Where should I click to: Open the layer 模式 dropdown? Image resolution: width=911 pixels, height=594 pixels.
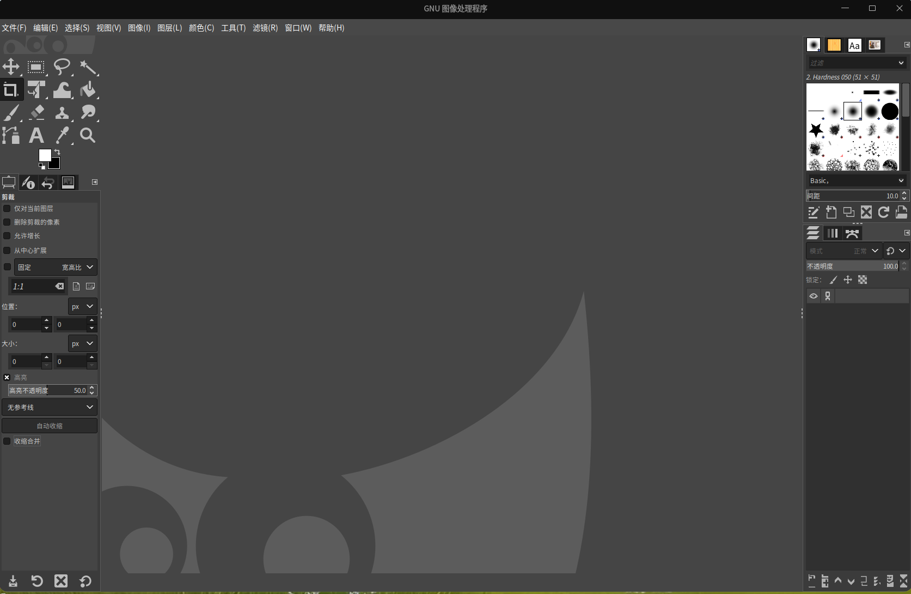click(843, 251)
